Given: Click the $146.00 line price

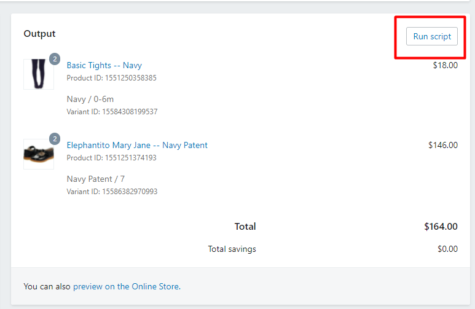Looking at the screenshot, I should coord(442,146).
